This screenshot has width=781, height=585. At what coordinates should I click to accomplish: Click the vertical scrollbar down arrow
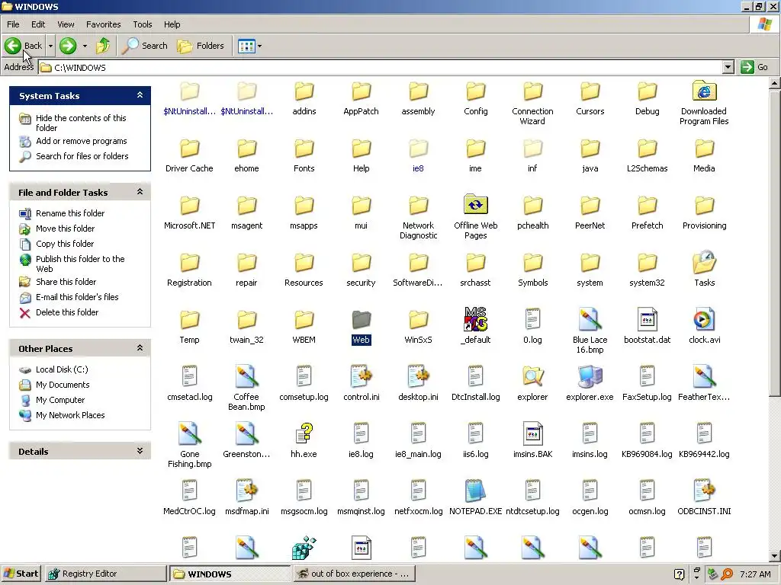pyautogui.click(x=775, y=555)
